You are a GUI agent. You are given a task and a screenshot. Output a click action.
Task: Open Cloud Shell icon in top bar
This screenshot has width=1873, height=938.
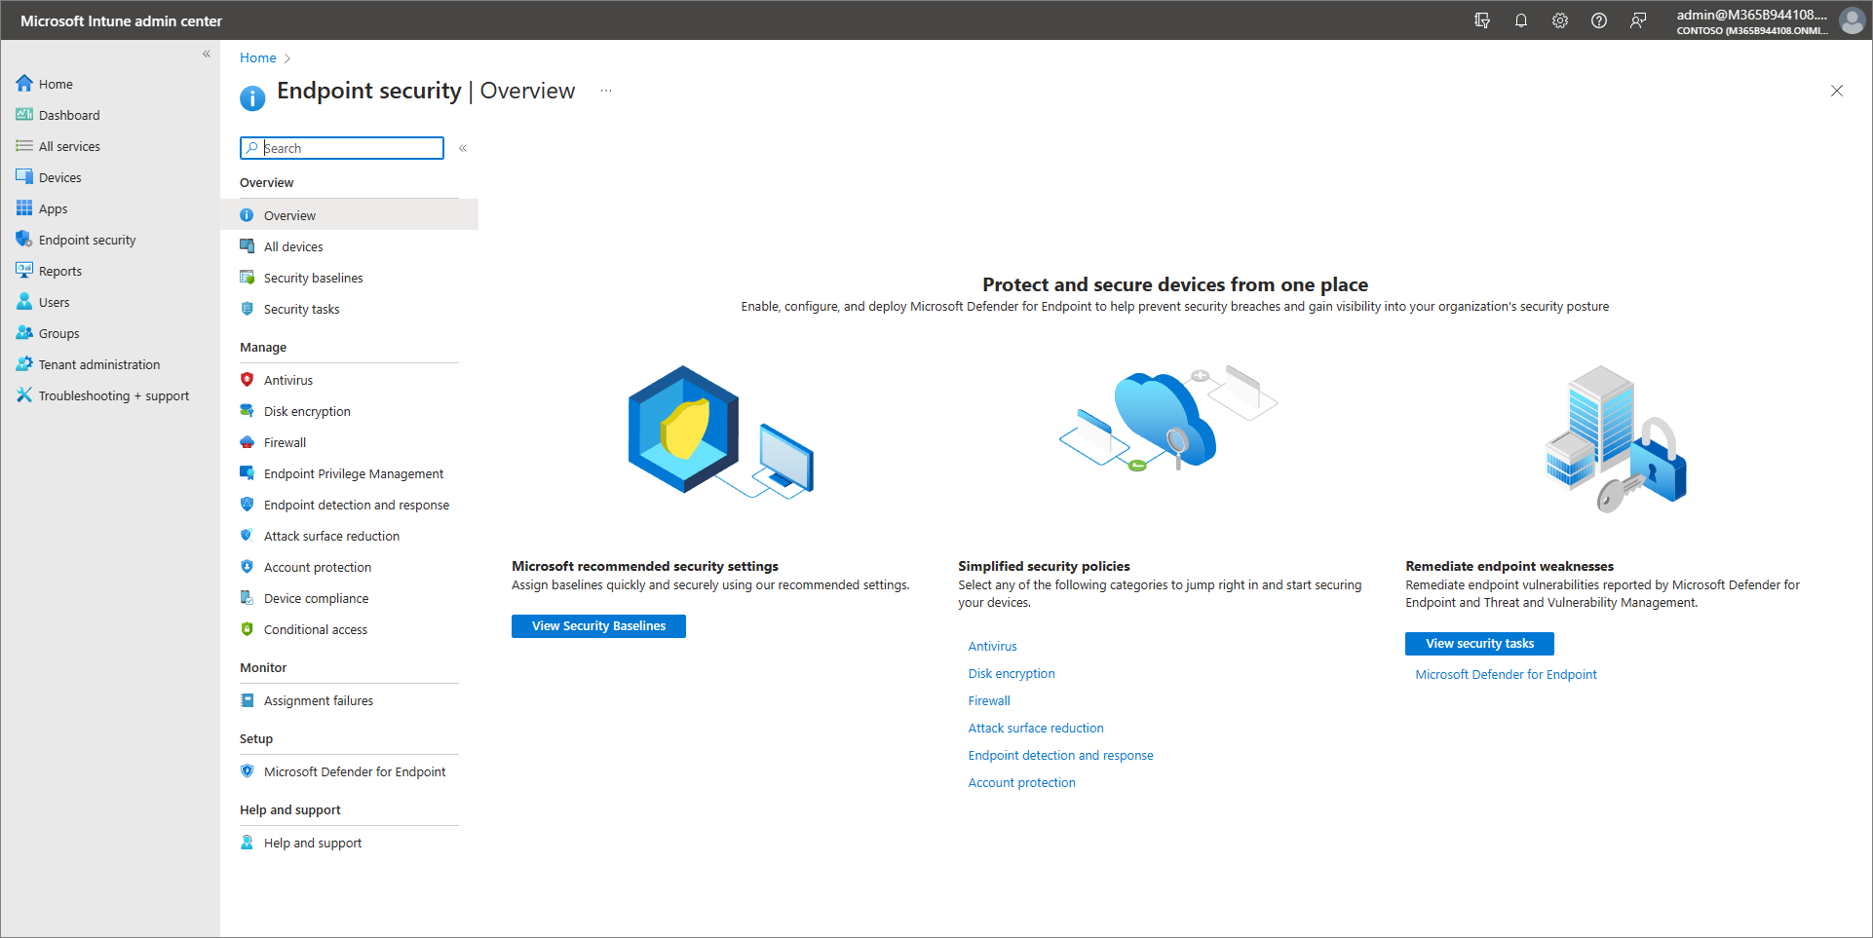pyautogui.click(x=1482, y=20)
